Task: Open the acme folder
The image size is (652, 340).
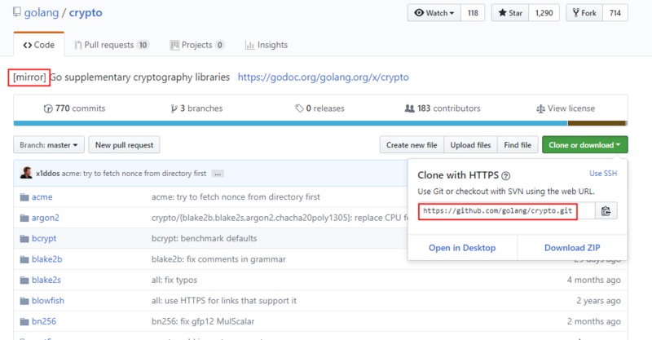Action: click(x=42, y=197)
